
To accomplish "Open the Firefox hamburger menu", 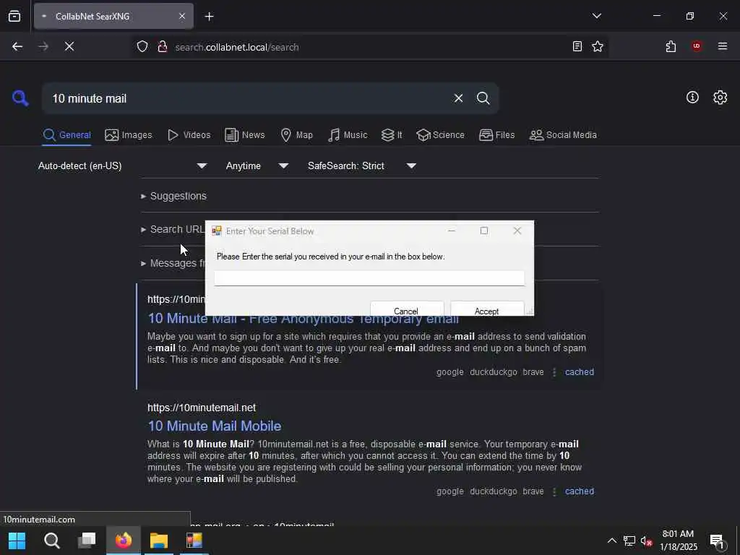I will 723,46.
